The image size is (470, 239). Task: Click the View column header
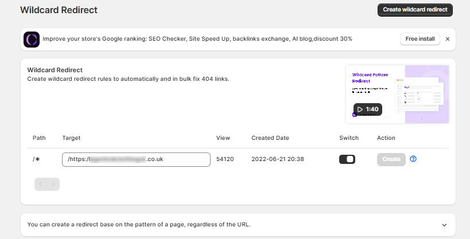coord(223,138)
